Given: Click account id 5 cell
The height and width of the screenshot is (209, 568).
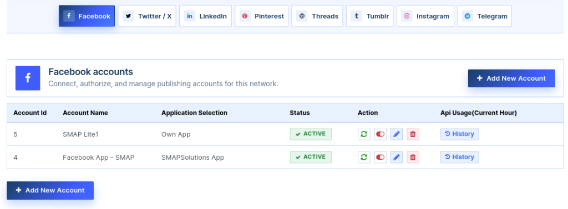Looking at the screenshot, I should pos(16,134).
